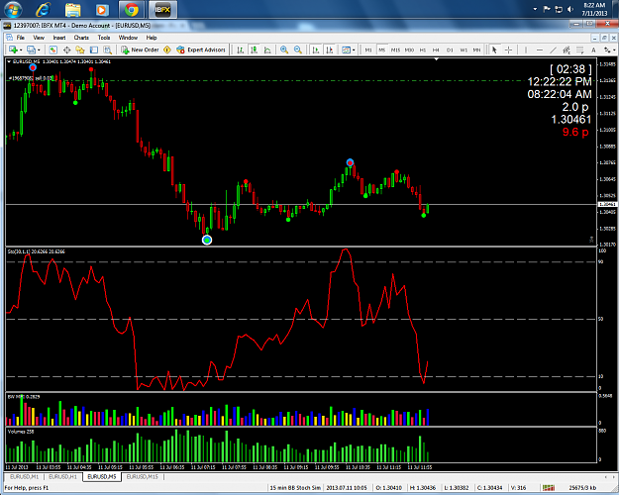The width and height of the screenshot is (619, 495).
Task: Click the Profiles toolbar icon
Action: tap(31, 49)
